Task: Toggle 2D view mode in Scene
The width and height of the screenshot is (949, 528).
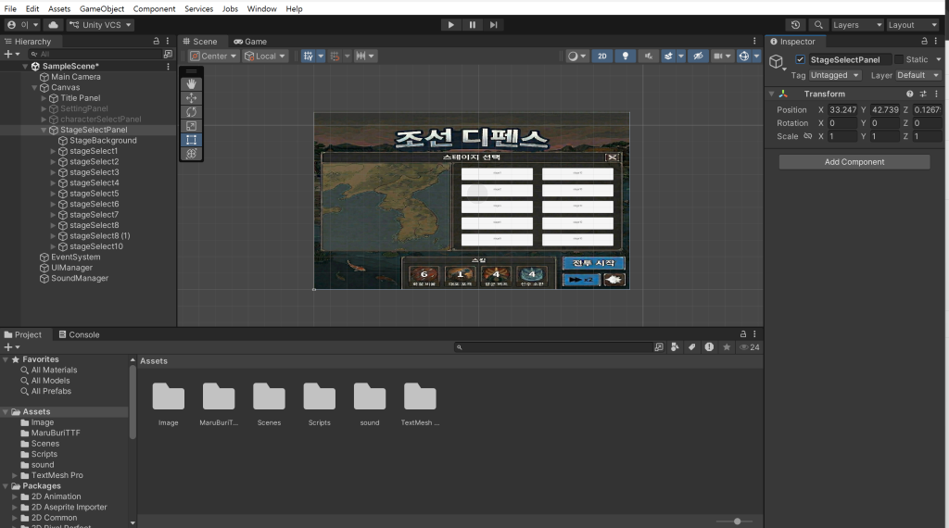Action: click(x=602, y=57)
